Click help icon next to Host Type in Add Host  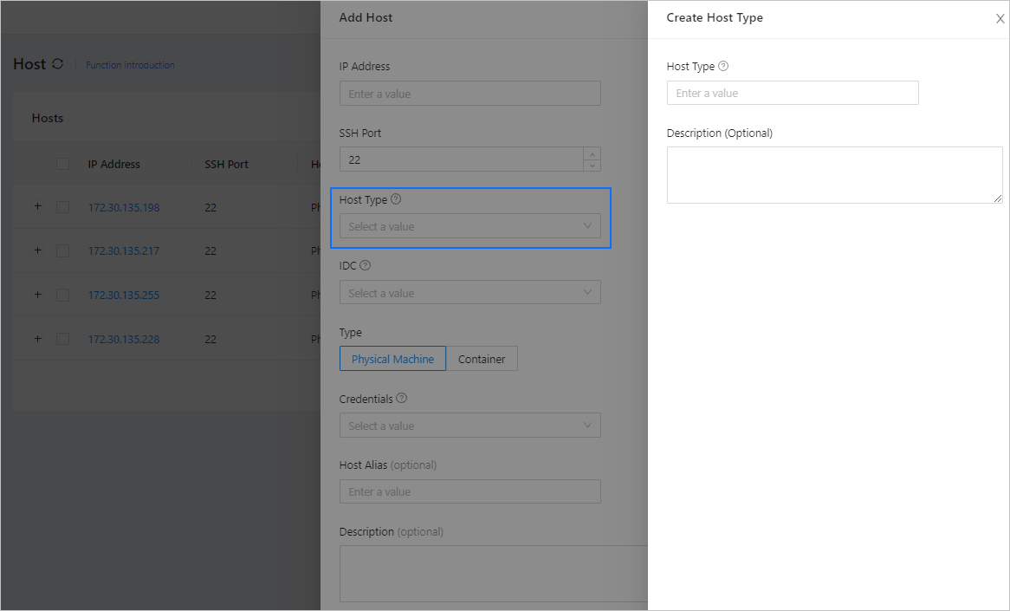click(x=396, y=199)
